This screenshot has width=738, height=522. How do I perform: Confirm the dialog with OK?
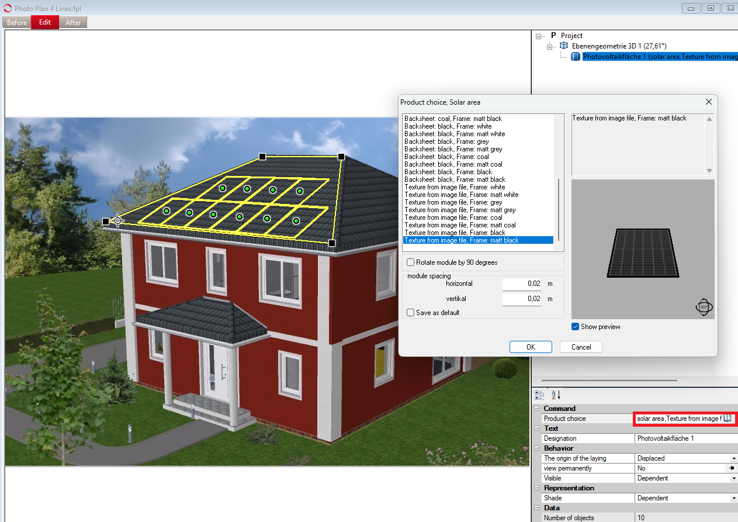[x=531, y=347]
